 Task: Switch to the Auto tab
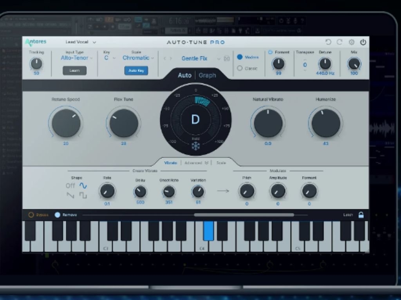pos(184,75)
